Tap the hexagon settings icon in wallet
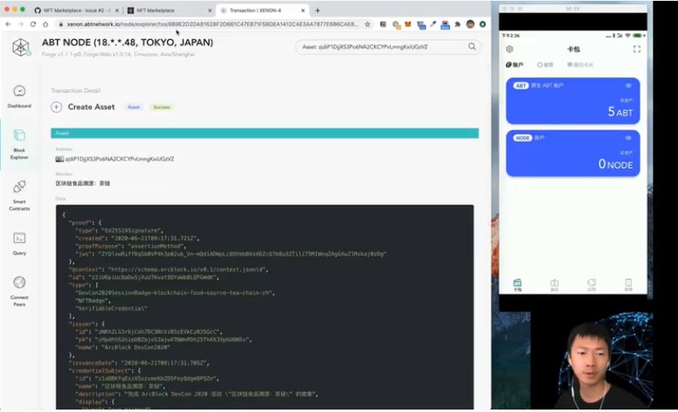Screen dimensions: 678x412 (x=510, y=49)
